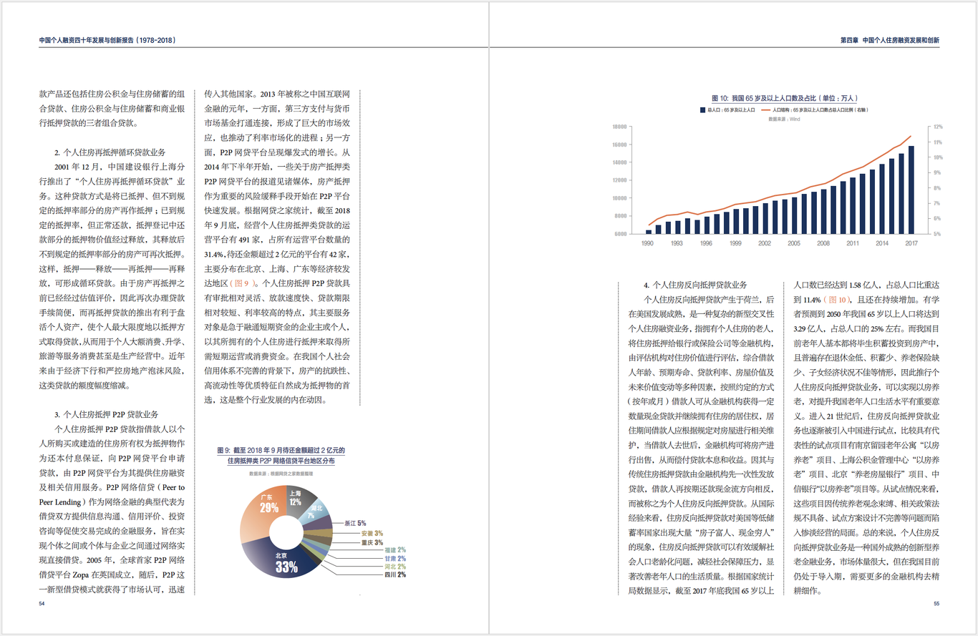
Task: Click the line '营平台有 491 家，占所有运营平台数量的'
Action: pos(277,239)
